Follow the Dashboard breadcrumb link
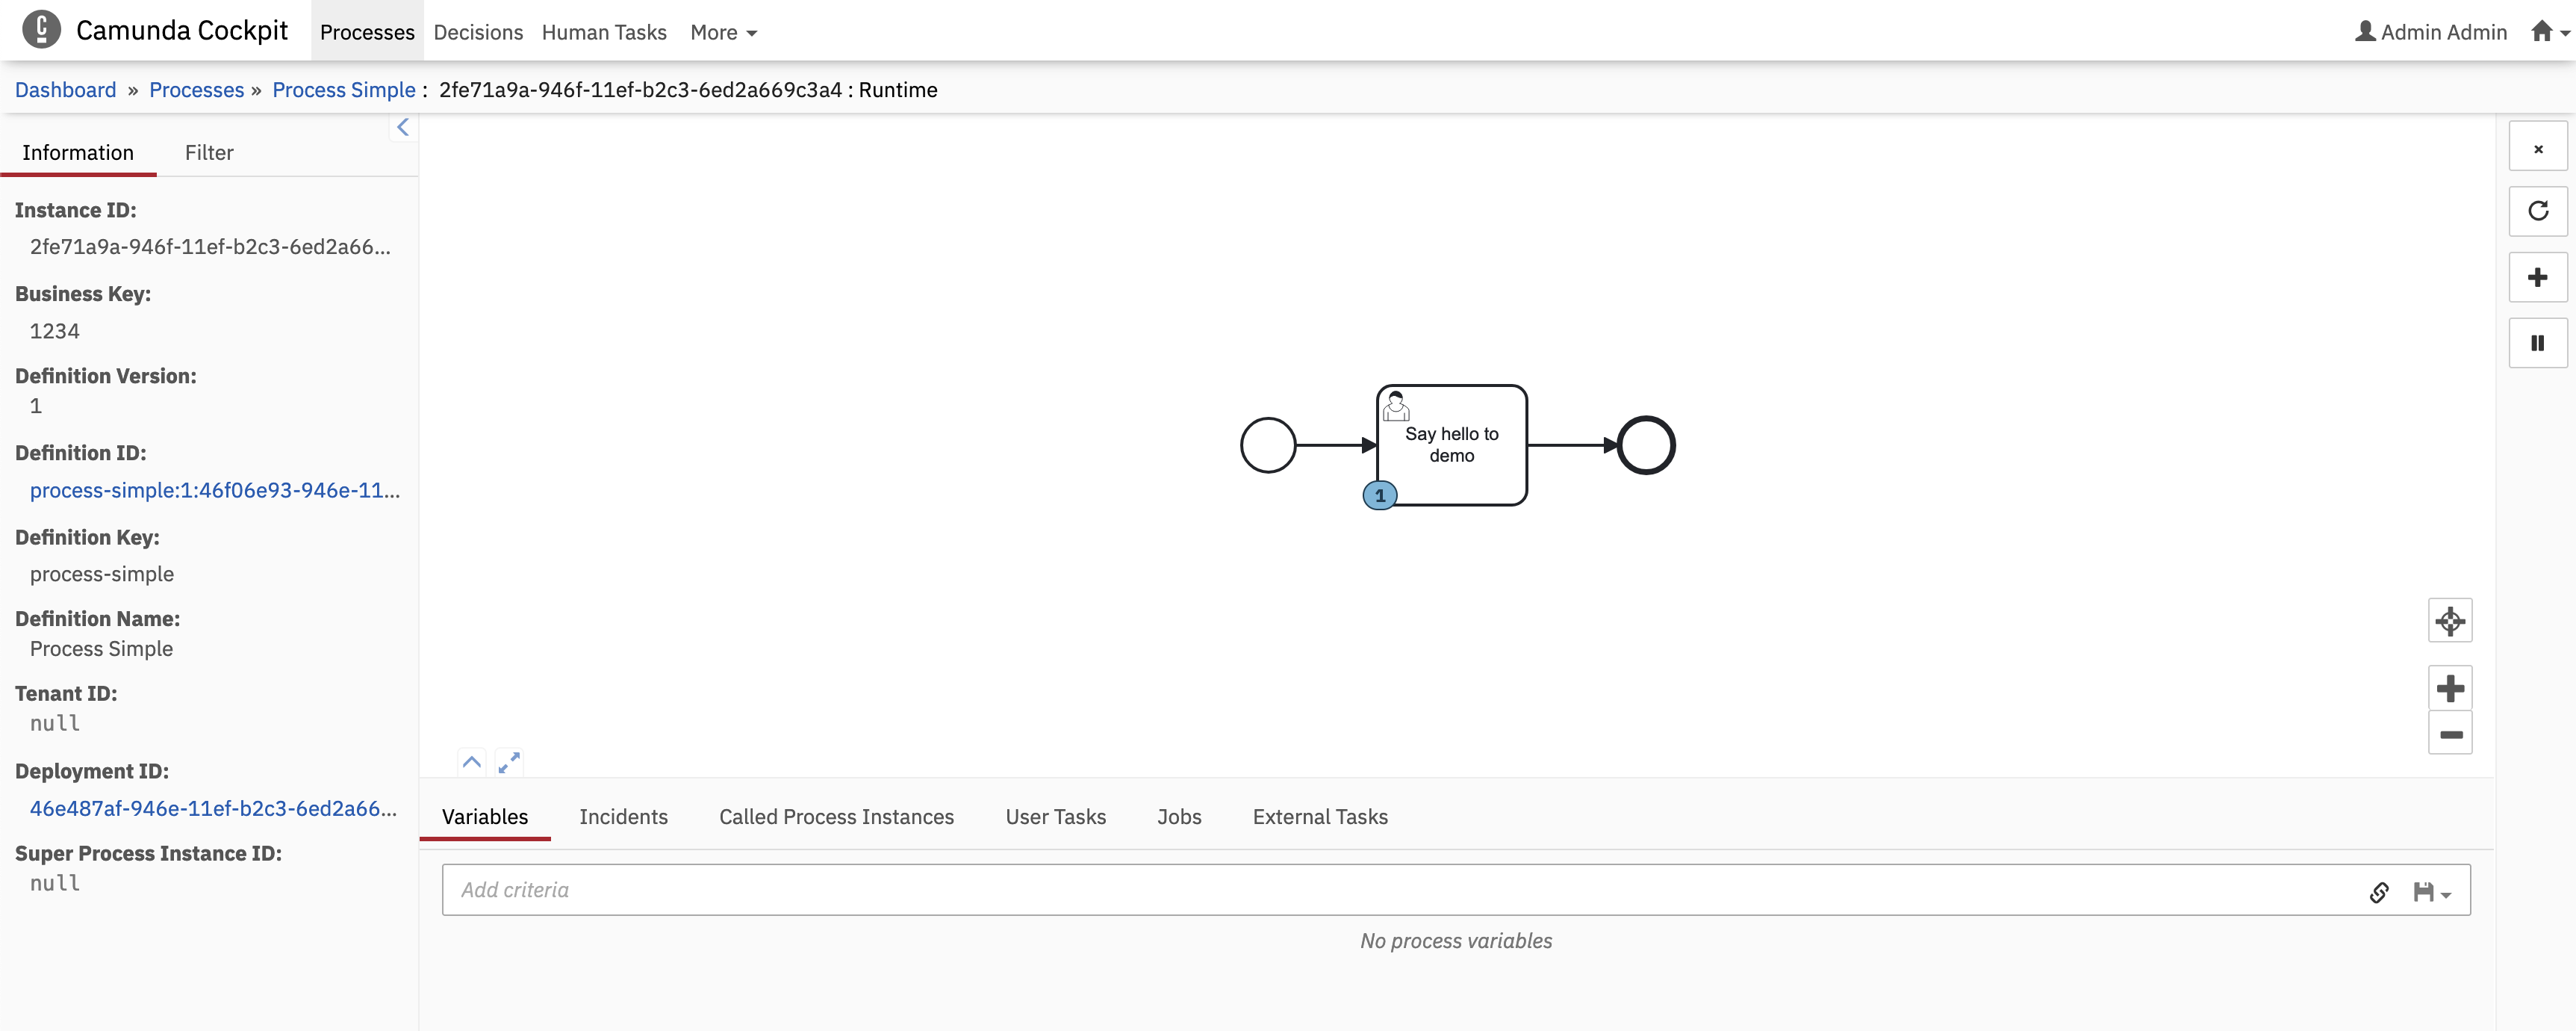Screen dimensions: 2576x1031 [x=65, y=90]
